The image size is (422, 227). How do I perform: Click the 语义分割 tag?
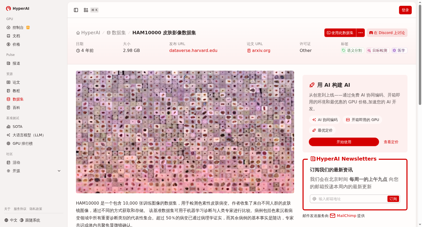352,50
